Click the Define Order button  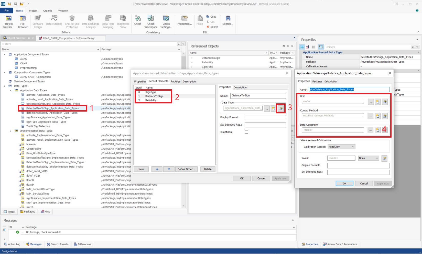point(186,169)
